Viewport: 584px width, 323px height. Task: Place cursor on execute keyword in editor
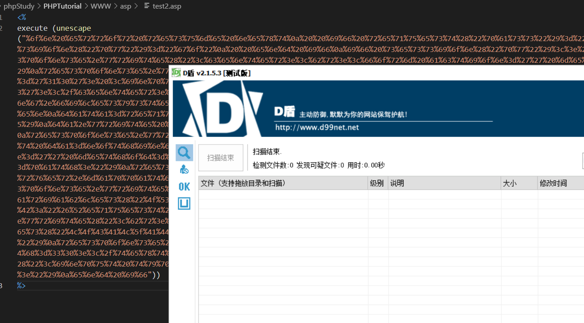32,28
